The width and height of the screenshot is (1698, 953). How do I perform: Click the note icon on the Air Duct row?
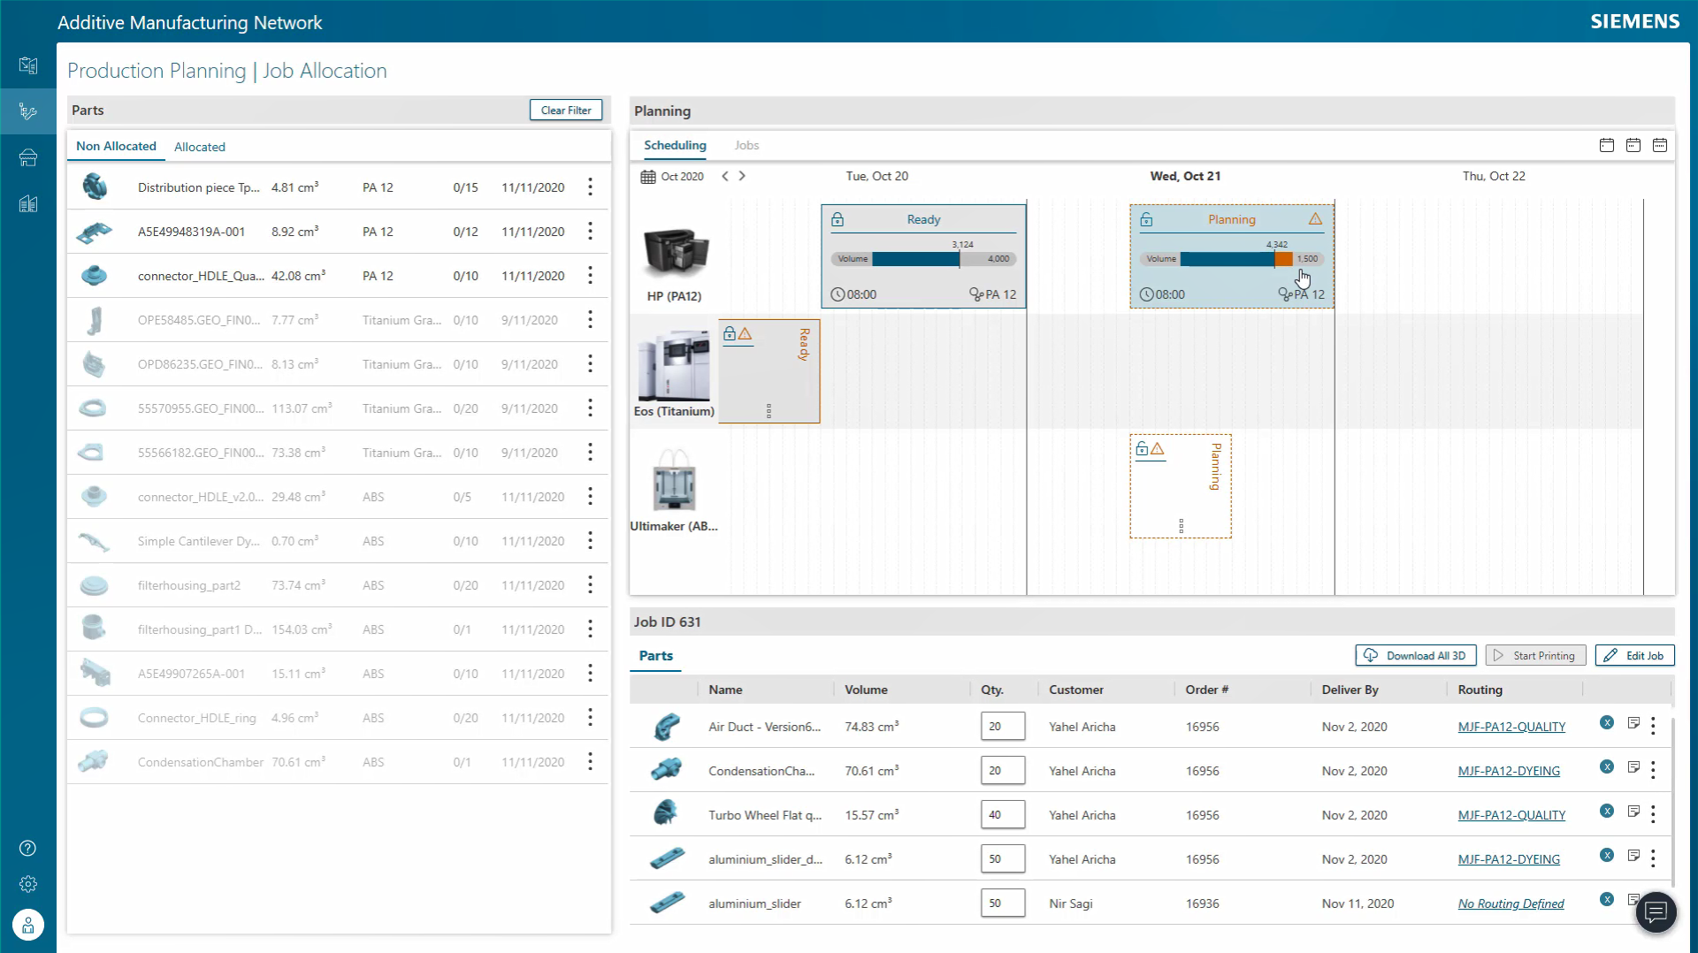point(1633,723)
